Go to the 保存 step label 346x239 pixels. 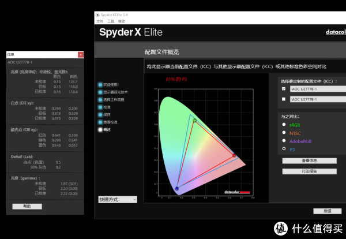click(x=107, y=115)
